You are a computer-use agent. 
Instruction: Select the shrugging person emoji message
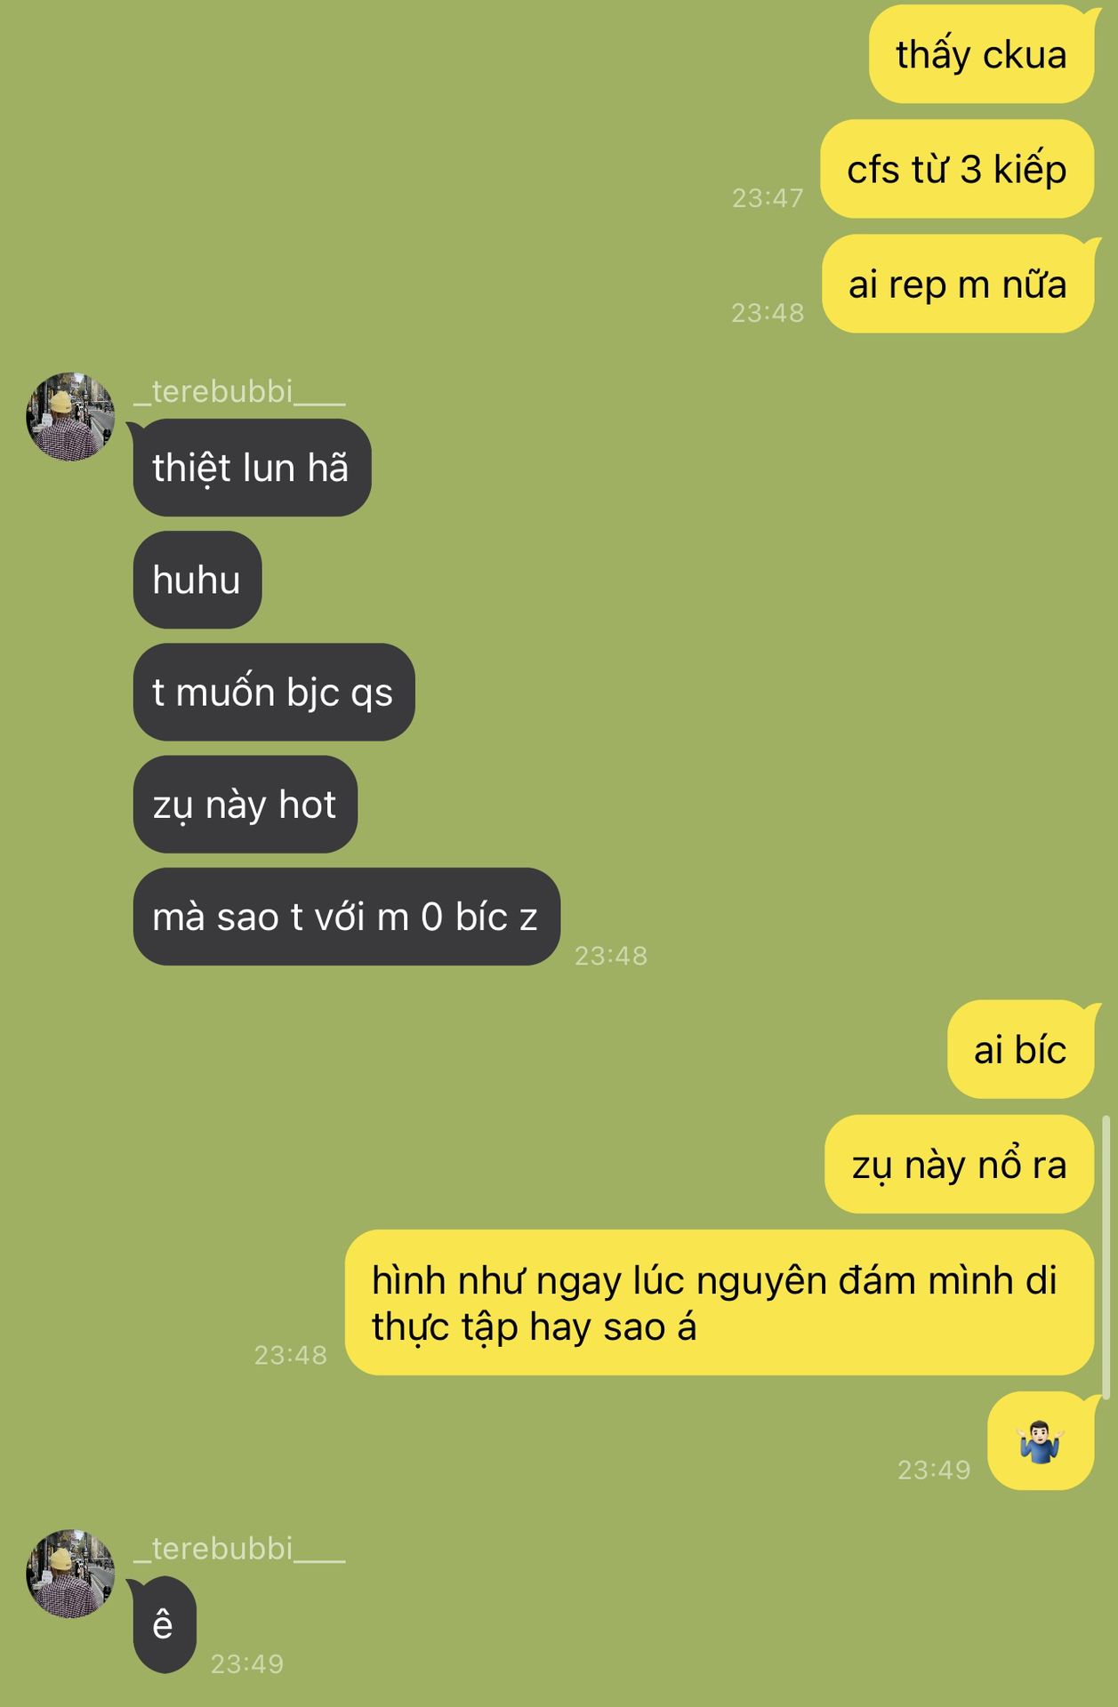1041,1440
